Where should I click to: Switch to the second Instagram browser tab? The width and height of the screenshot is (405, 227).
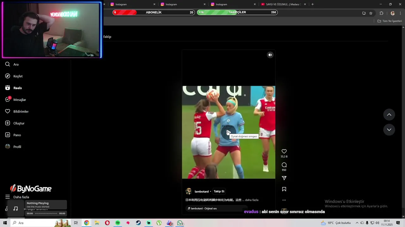183,4
